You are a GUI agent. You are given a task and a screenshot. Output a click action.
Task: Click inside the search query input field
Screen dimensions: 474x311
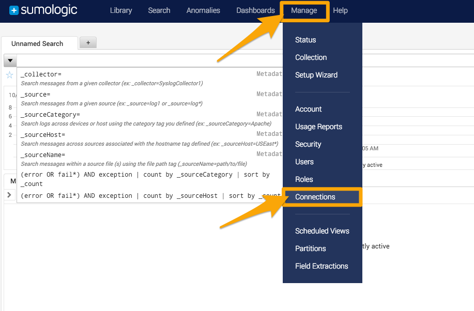tap(155, 60)
